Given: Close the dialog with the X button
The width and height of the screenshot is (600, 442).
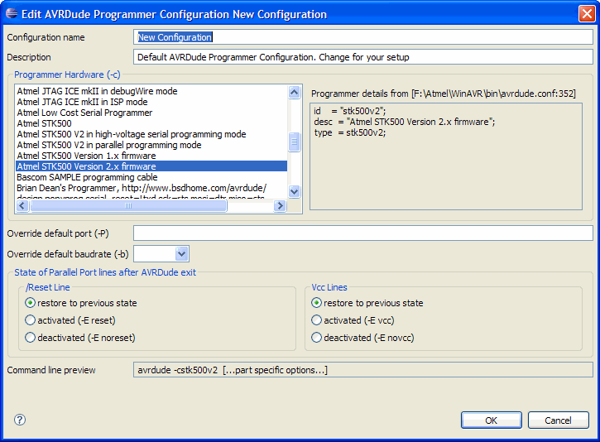Looking at the screenshot, I should (586, 14).
